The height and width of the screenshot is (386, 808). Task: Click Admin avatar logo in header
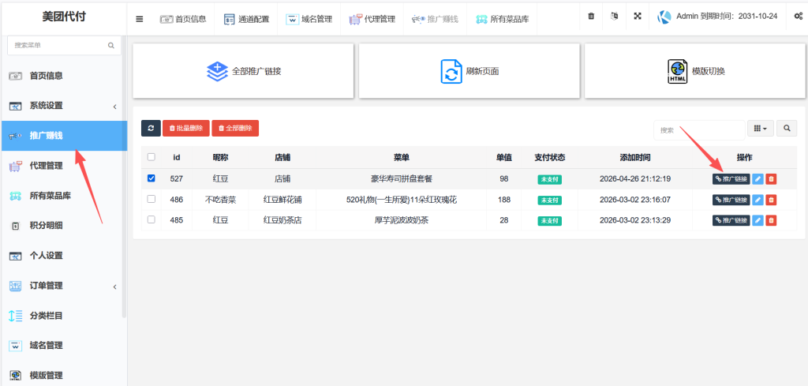click(664, 17)
